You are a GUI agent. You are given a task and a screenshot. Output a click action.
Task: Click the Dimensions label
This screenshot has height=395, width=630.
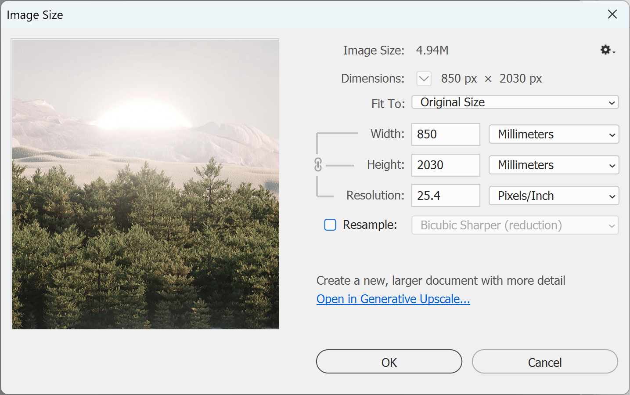click(x=373, y=79)
